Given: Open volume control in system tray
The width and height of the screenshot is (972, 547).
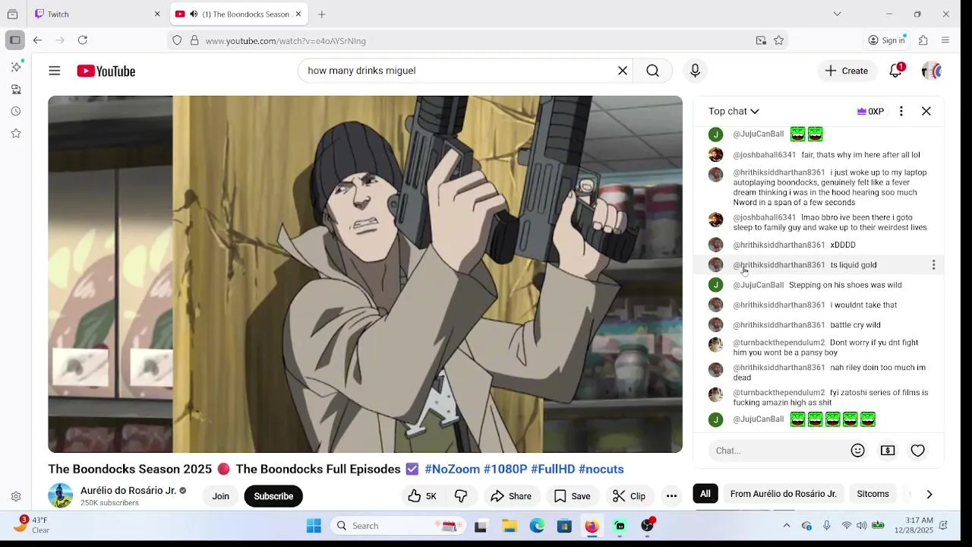Looking at the screenshot, I should pyautogui.click(x=862, y=526).
